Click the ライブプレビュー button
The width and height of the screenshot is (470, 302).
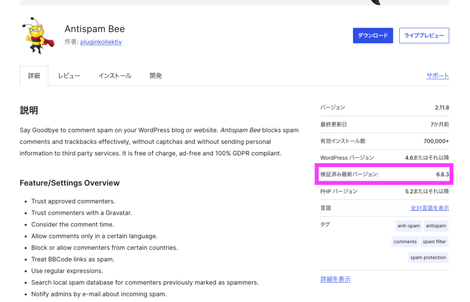pos(424,35)
